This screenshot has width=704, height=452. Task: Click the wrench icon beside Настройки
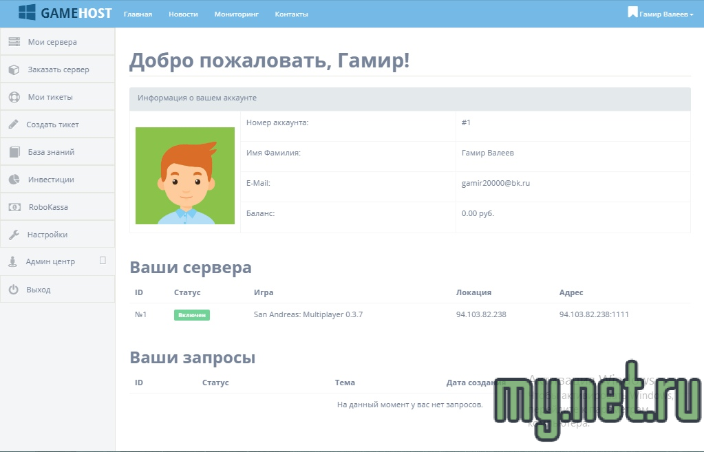tap(13, 235)
